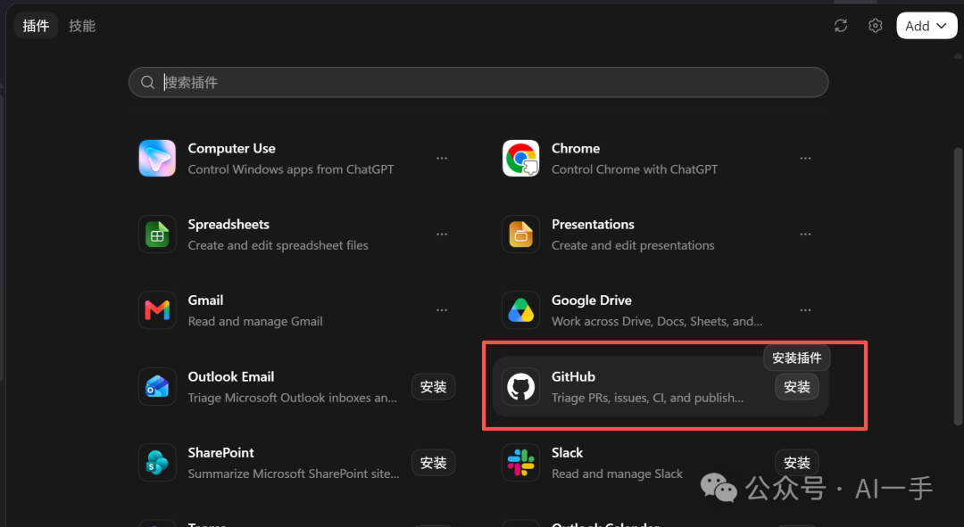Click the Spreadsheets title text
Screen dimensions: 964x527
click(x=229, y=225)
